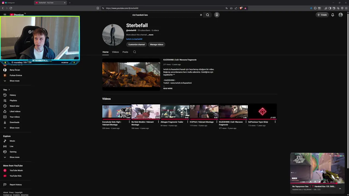Toggle the browser sidebar panel
The height and width of the screenshot is (196, 349).
tap(330, 8)
